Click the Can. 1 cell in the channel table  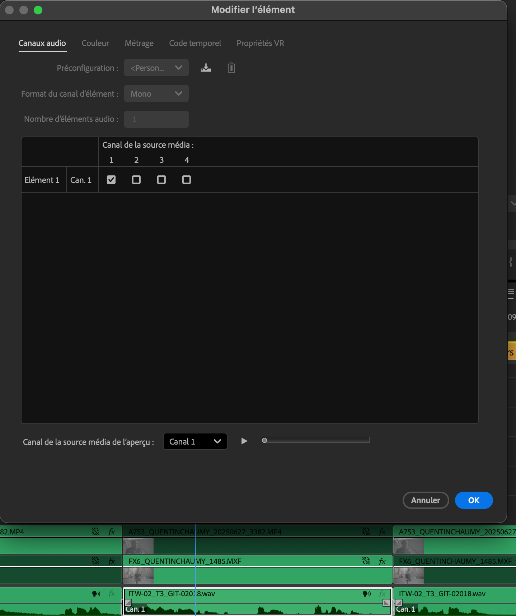(x=81, y=180)
